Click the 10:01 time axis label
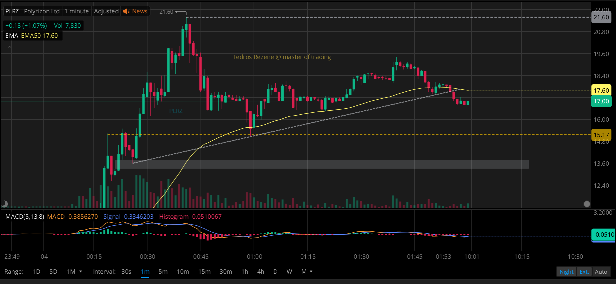The width and height of the screenshot is (616, 284). 472,257
